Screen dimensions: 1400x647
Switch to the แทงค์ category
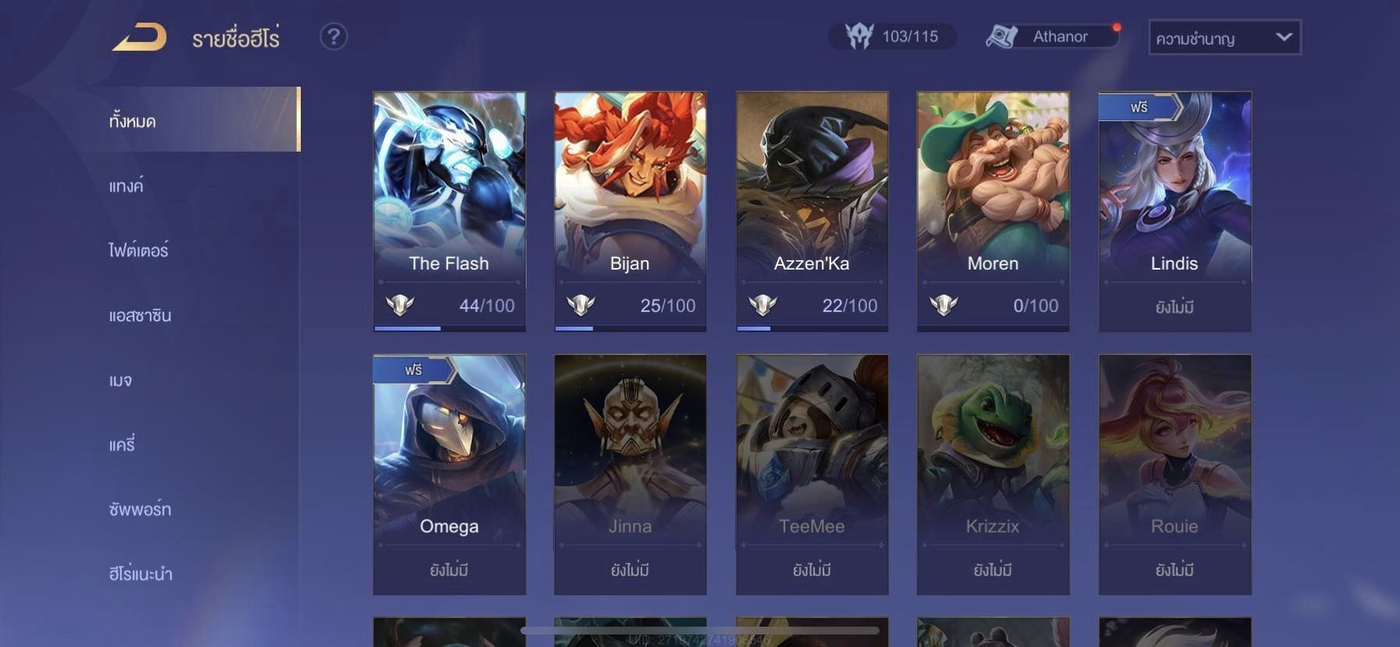(126, 186)
